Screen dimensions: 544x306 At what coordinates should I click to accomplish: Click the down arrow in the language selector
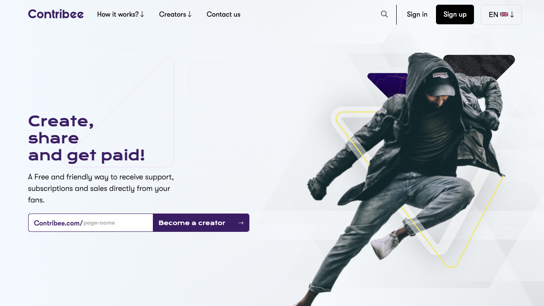[x=512, y=14]
